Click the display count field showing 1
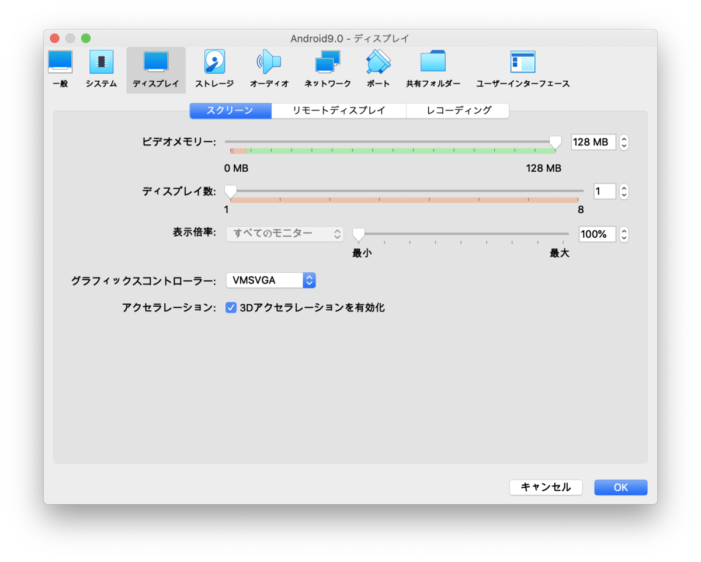Screen dimensions: 701x562 605,191
